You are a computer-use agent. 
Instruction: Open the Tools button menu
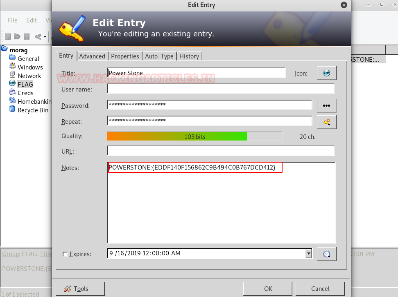point(80,289)
